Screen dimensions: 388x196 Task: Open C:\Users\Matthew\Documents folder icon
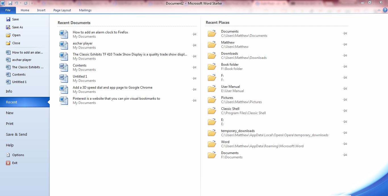[212, 33]
